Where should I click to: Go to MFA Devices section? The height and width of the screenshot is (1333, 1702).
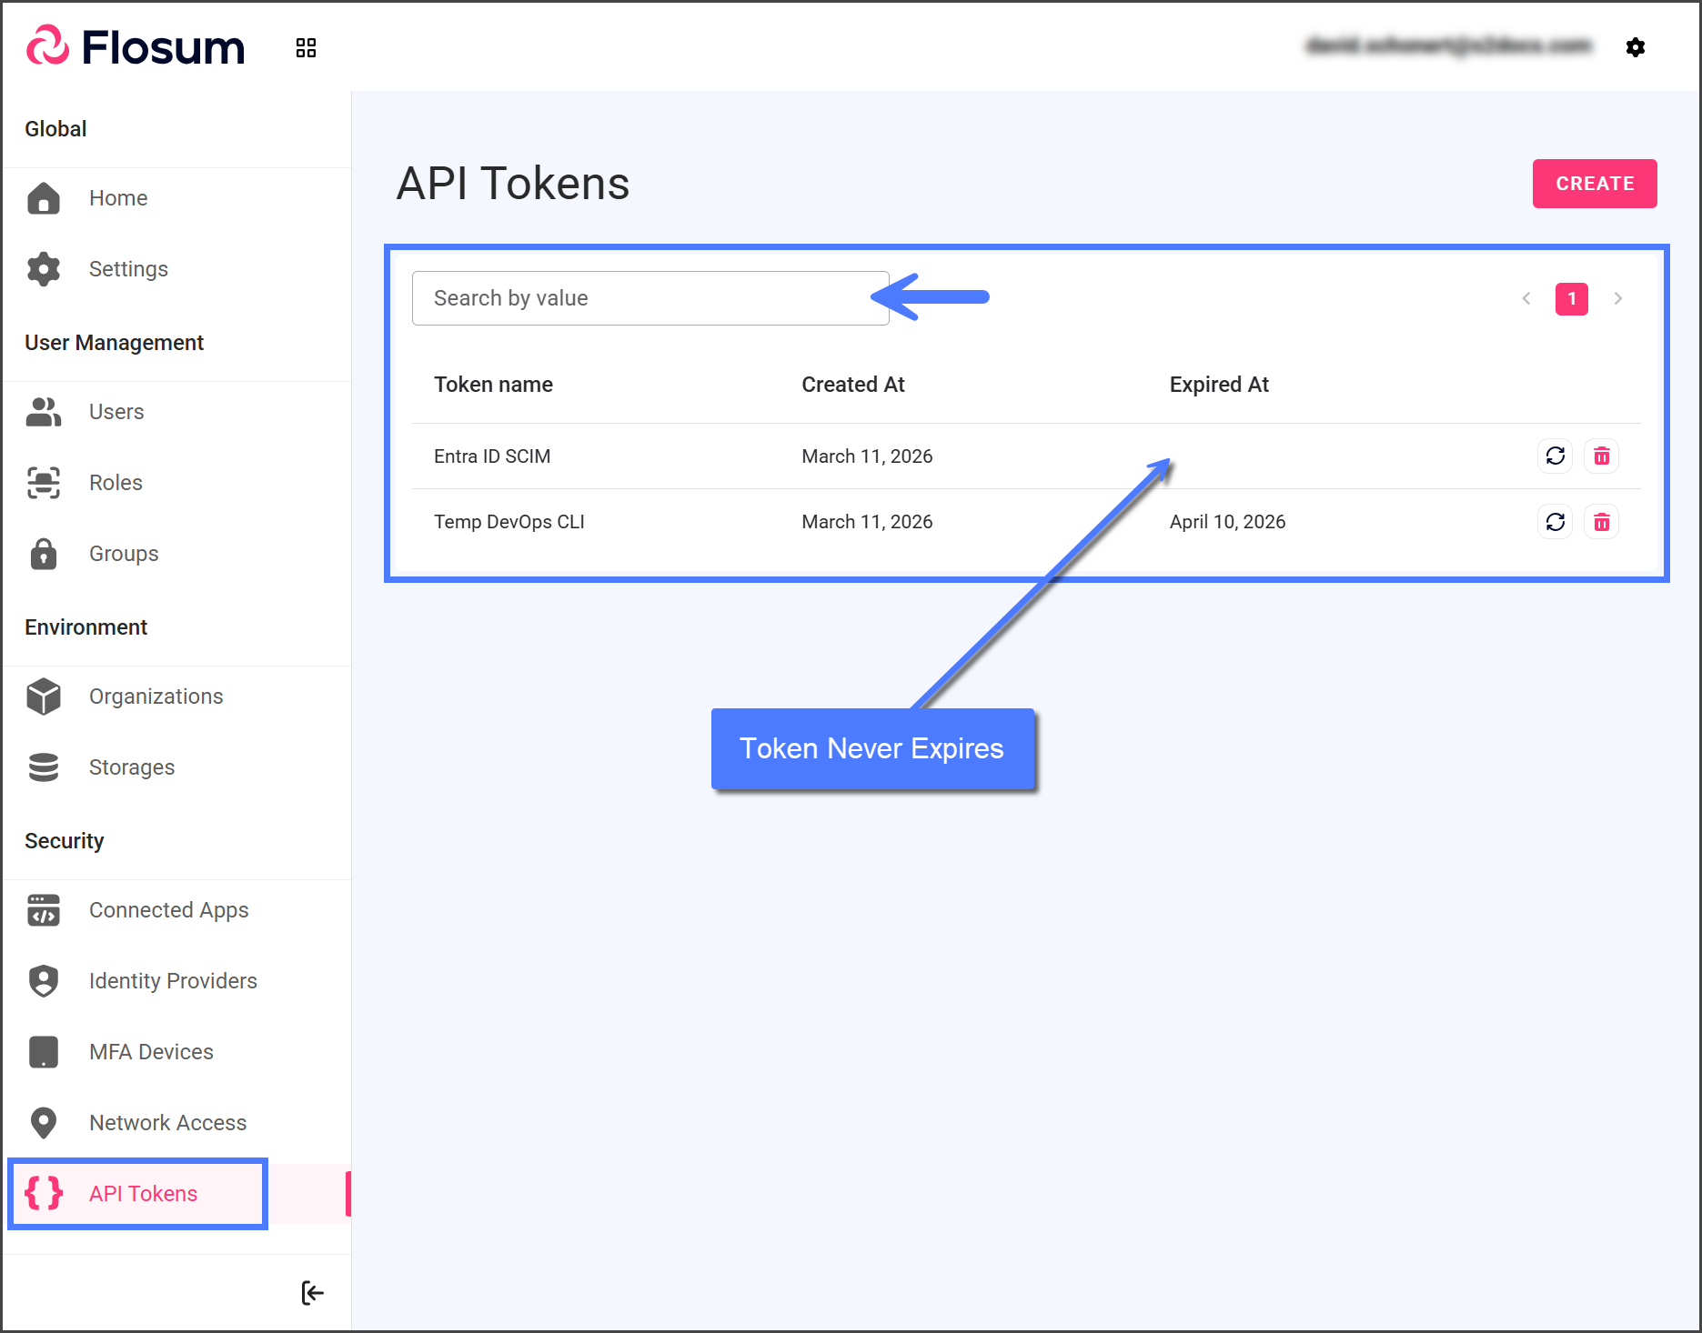[151, 1052]
